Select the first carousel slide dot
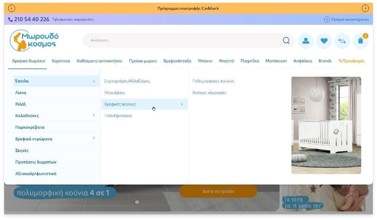The image size is (377, 220). click(x=137, y=202)
